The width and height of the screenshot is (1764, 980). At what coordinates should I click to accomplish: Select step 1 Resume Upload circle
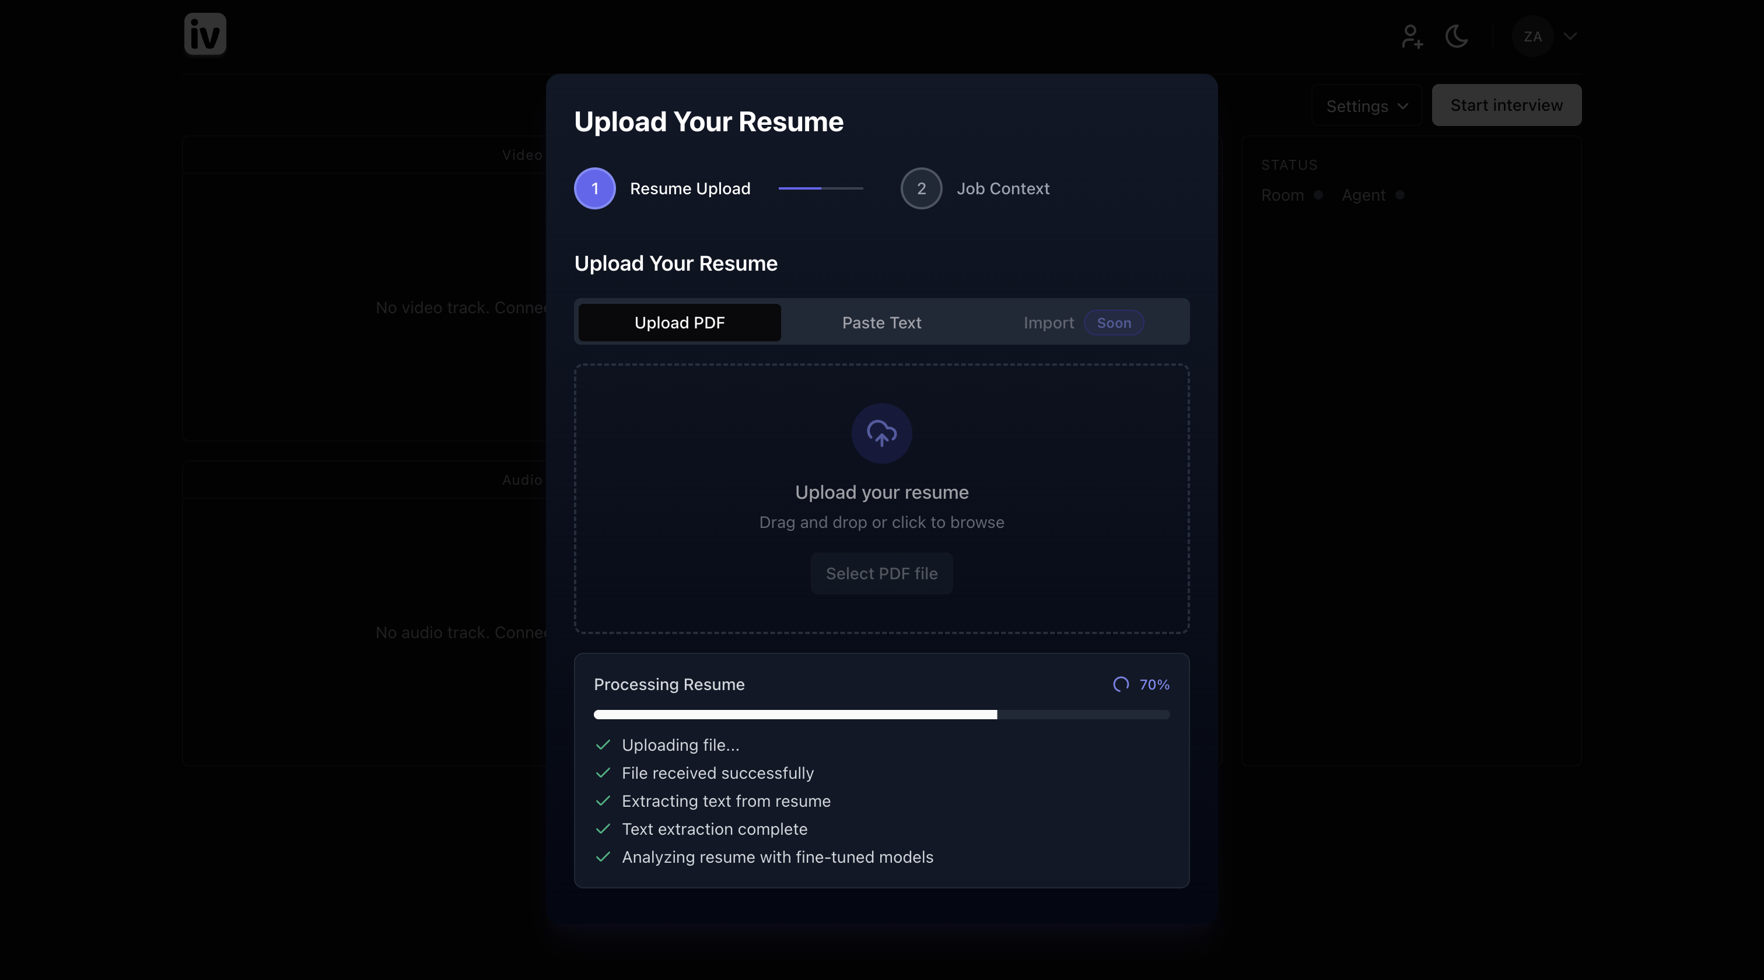pos(594,188)
